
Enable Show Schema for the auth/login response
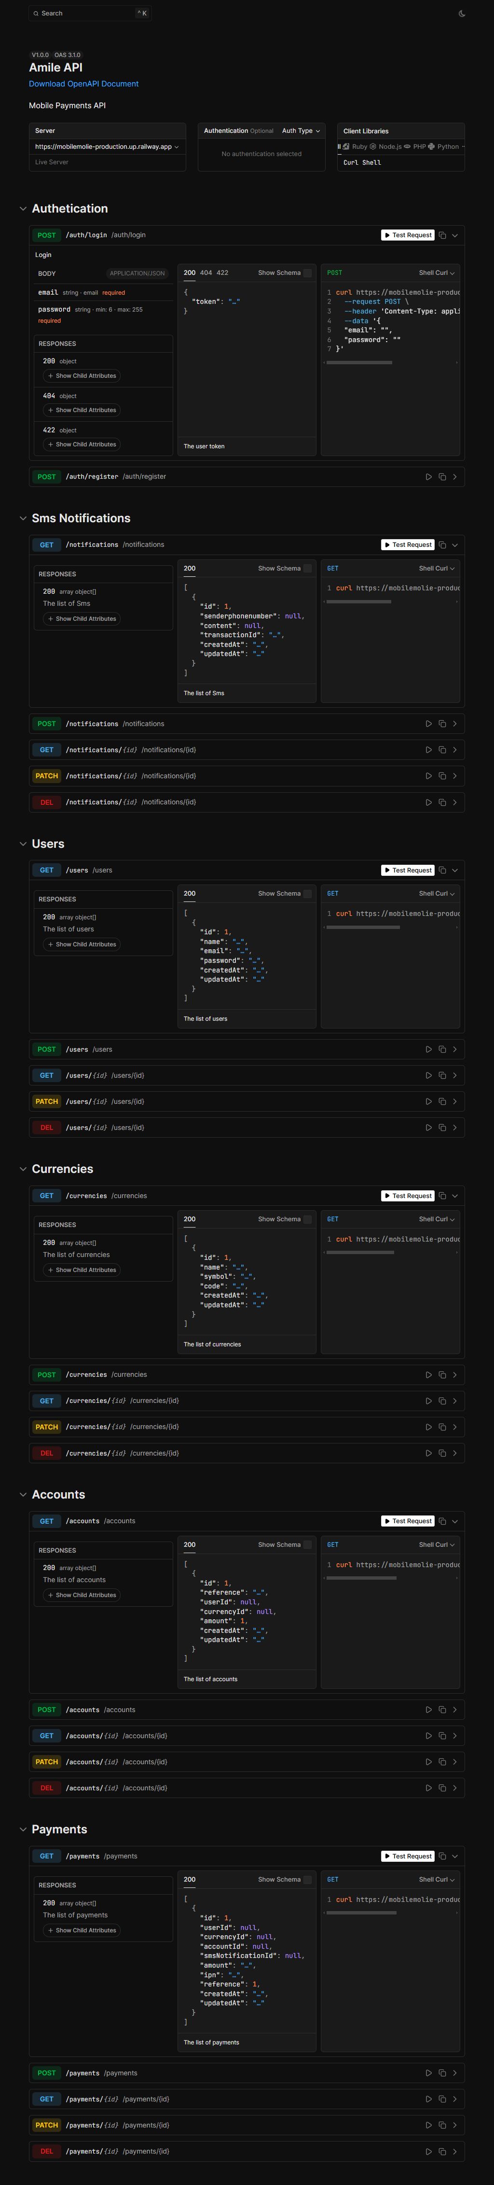pos(307,273)
